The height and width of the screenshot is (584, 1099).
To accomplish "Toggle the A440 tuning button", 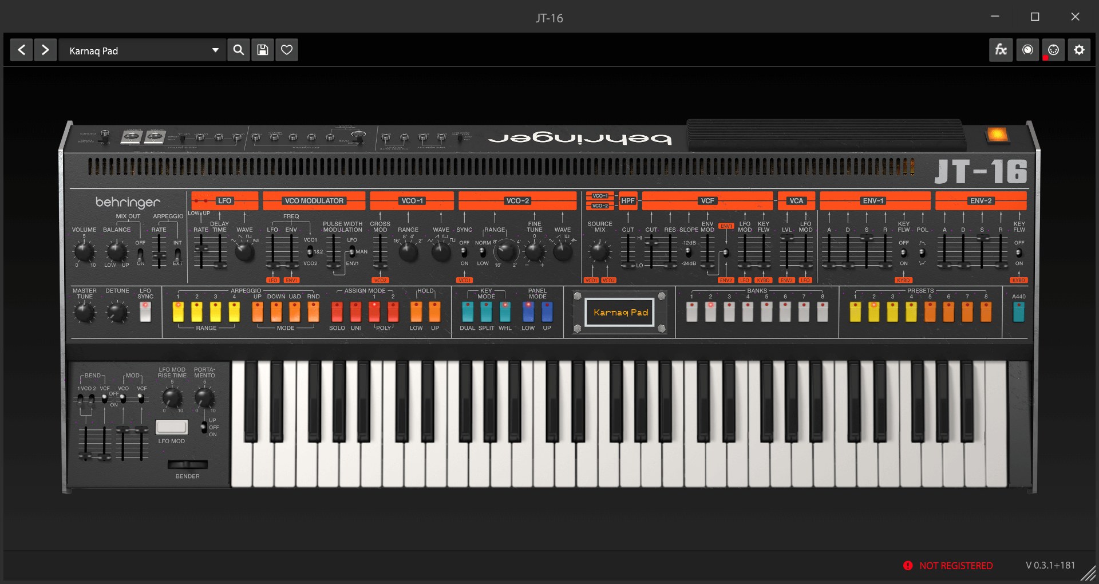I will click(x=1019, y=312).
